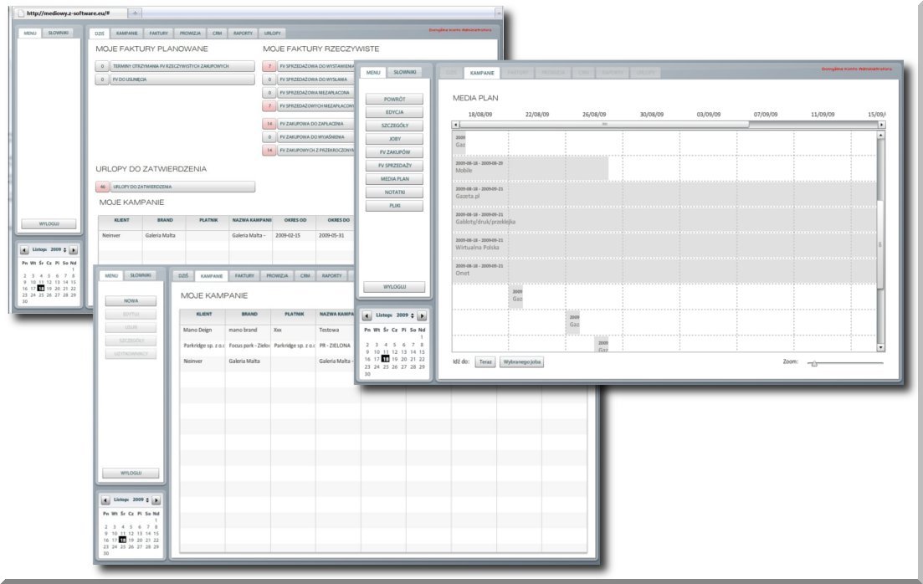The width and height of the screenshot is (923, 584).
Task: Open FV ZAKUPÓW from side menu
Action: (394, 152)
